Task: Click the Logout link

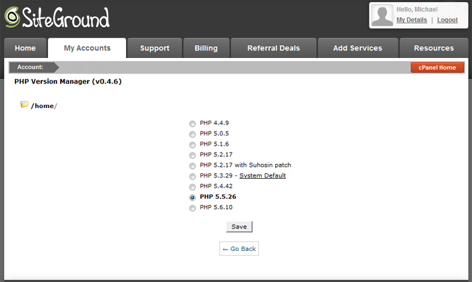Action: pyautogui.click(x=447, y=20)
